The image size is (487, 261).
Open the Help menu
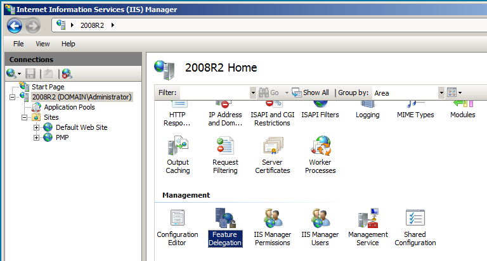[68, 44]
